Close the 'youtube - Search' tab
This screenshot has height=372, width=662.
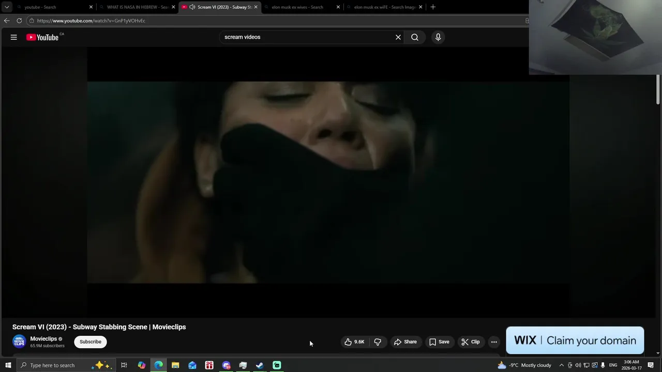click(x=91, y=7)
